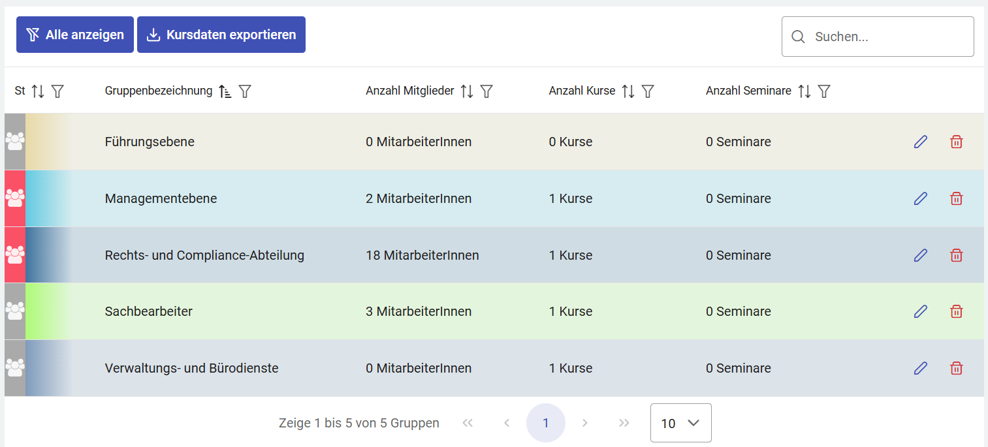Open the filter dropdown of the St column

[57, 91]
